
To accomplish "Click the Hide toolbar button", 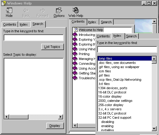I will click(9, 12).
